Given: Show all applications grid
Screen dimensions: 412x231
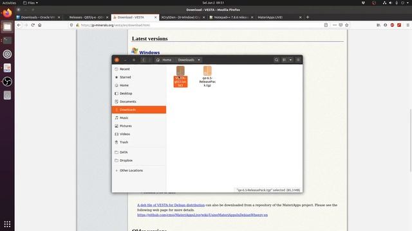Looking at the screenshot, I should 7,224.
